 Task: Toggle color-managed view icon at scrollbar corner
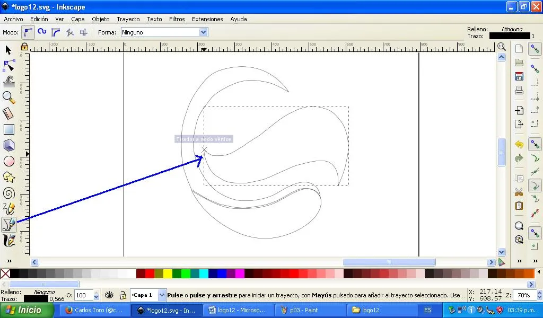point(502,262)
